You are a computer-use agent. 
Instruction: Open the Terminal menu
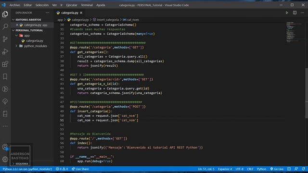tap(87, 5)
